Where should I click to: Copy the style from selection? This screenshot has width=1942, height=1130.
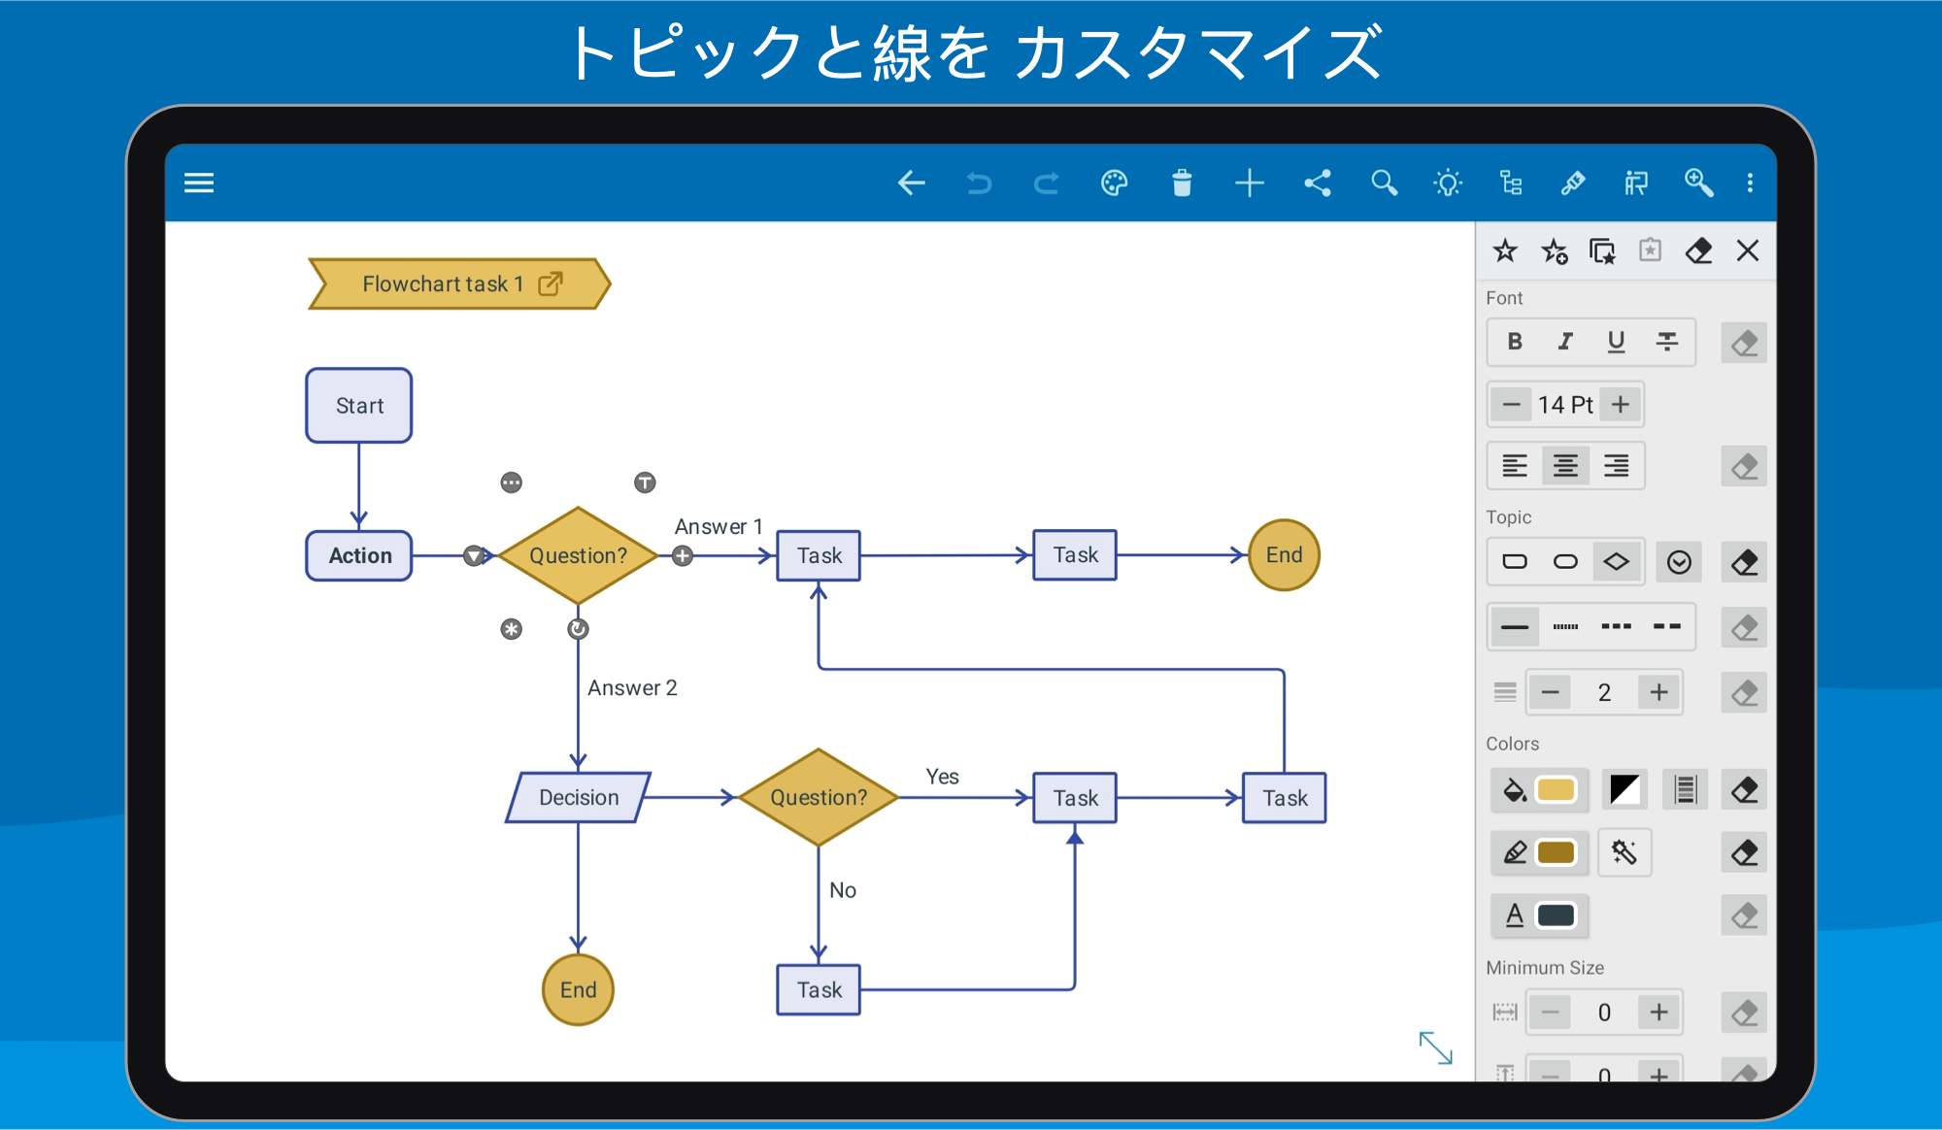[x=1602, y=251]
